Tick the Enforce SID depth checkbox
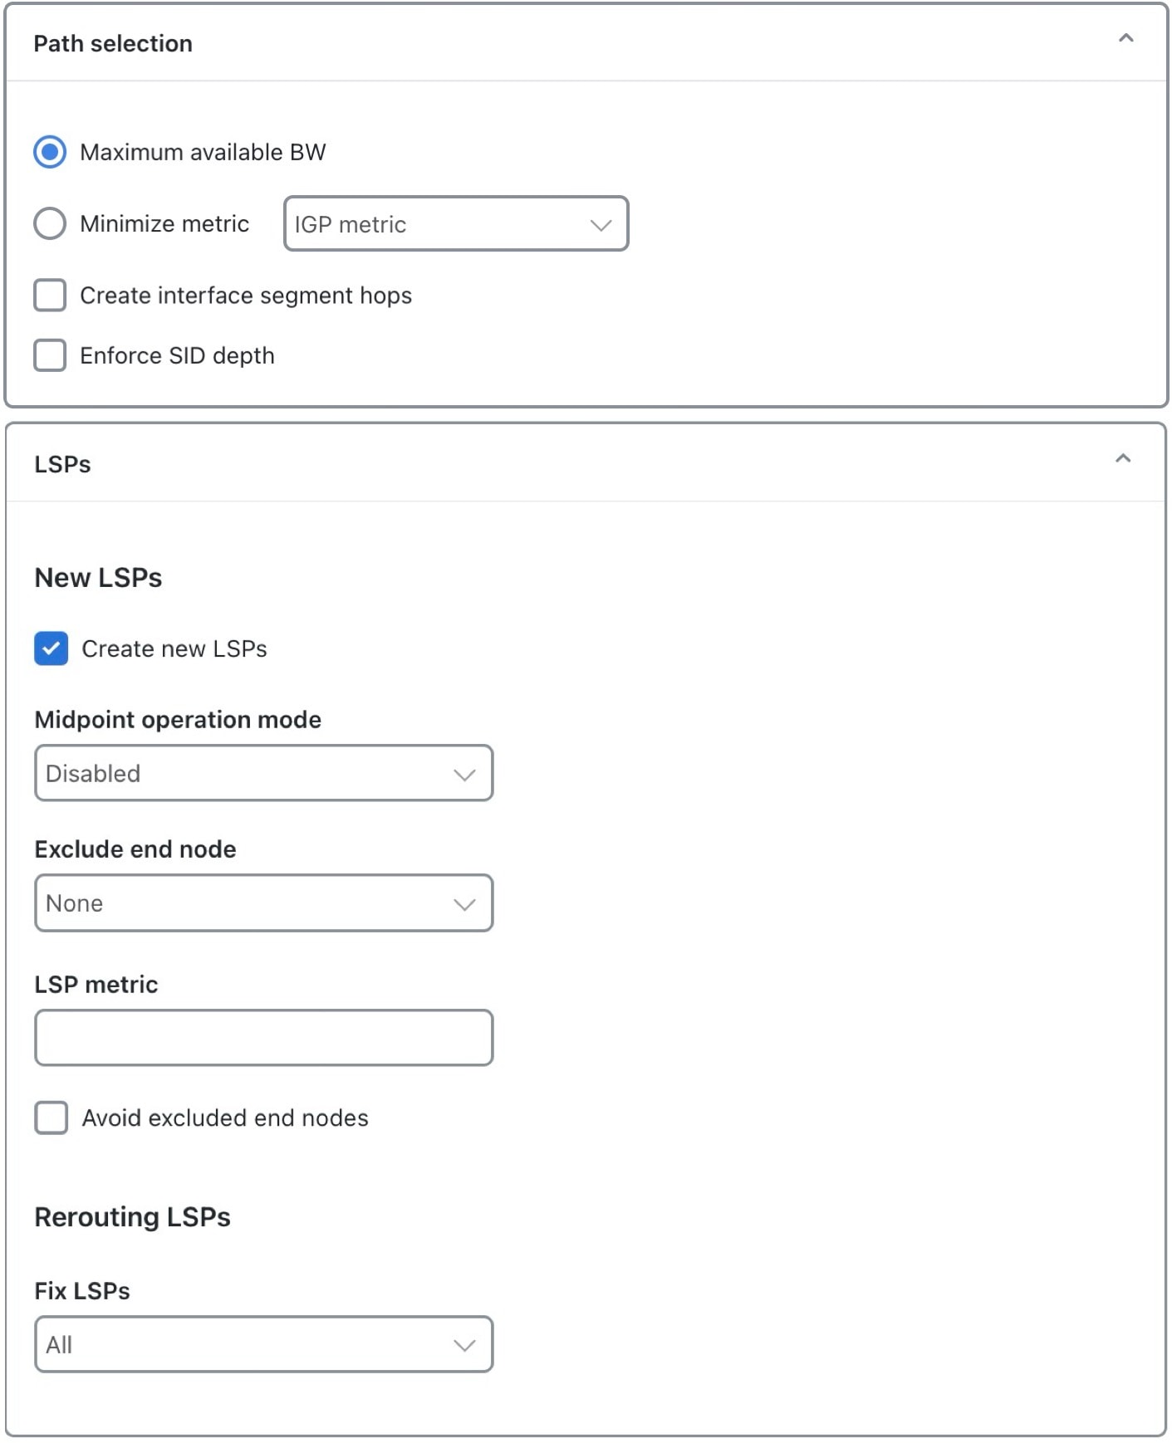This screenshot has height=1443, width=1172. [x=50, y=355]
